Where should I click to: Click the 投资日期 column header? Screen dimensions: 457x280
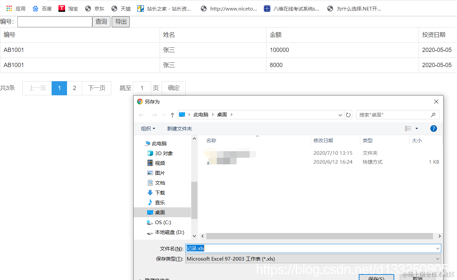pos(438,35)
